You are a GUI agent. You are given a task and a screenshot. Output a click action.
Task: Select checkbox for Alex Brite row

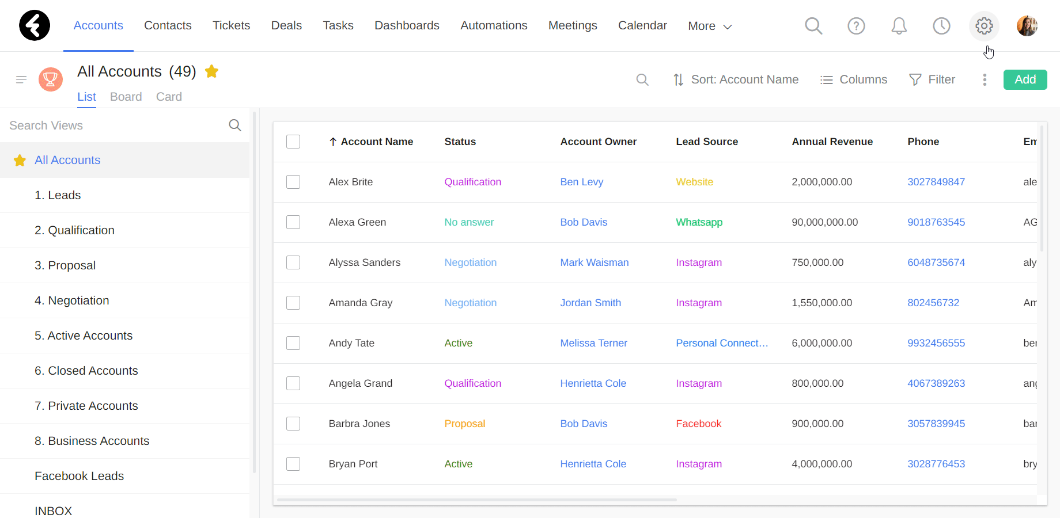point(293,182)
